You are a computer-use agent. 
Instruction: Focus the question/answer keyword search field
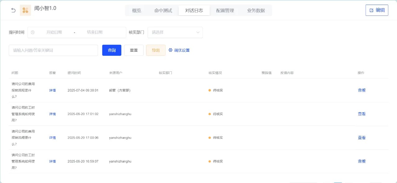[53, 50]
